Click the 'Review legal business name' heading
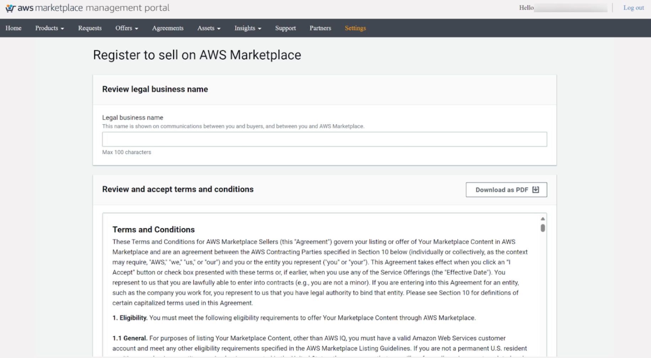 (155, 89)
